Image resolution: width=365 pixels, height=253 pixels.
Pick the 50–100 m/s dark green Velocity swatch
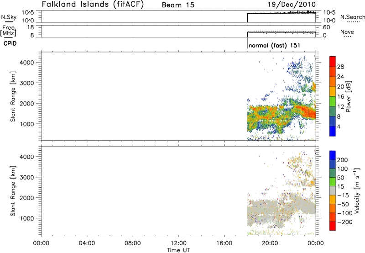click(333, 173)
